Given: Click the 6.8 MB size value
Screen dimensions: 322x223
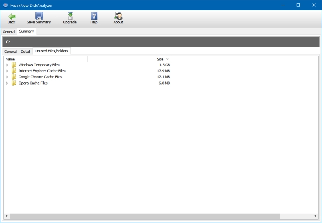Looking at the screenshot, I should pos(164,83).
